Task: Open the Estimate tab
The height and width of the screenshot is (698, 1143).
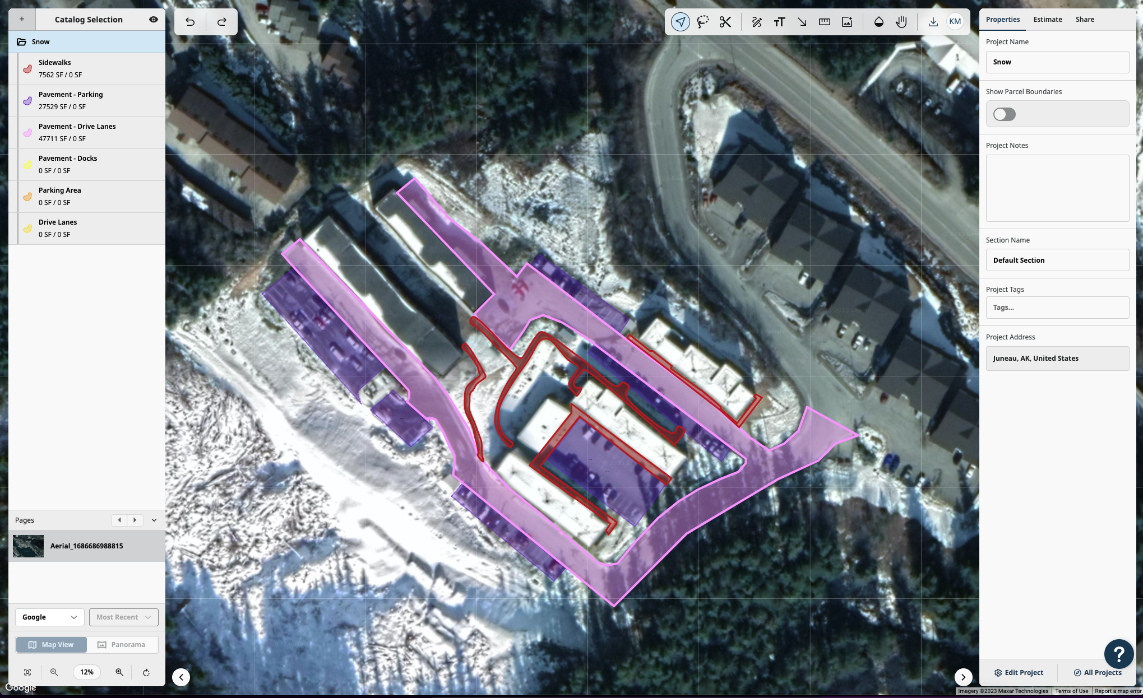Action: (1047, 20)
